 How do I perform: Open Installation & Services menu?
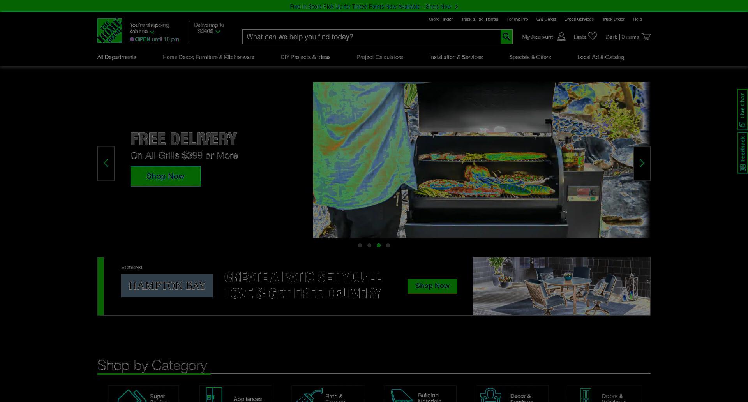coord(456,57)
